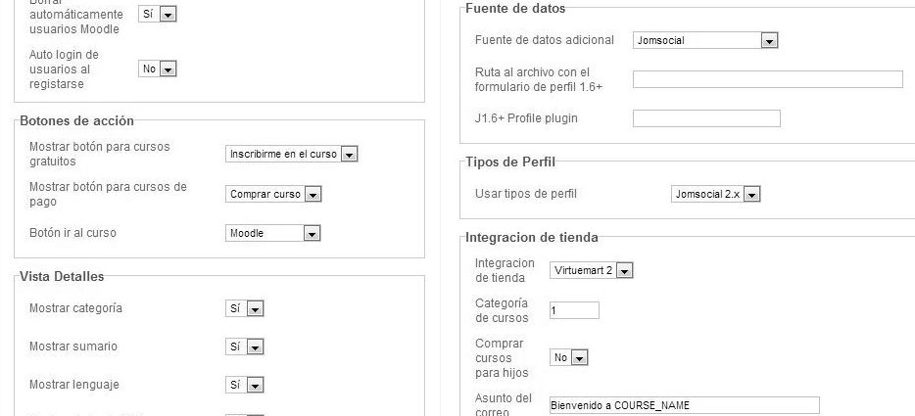Click the 'Categoría de cursos' input field
This screenshot has height=416, width=915.
pos(574,310)
